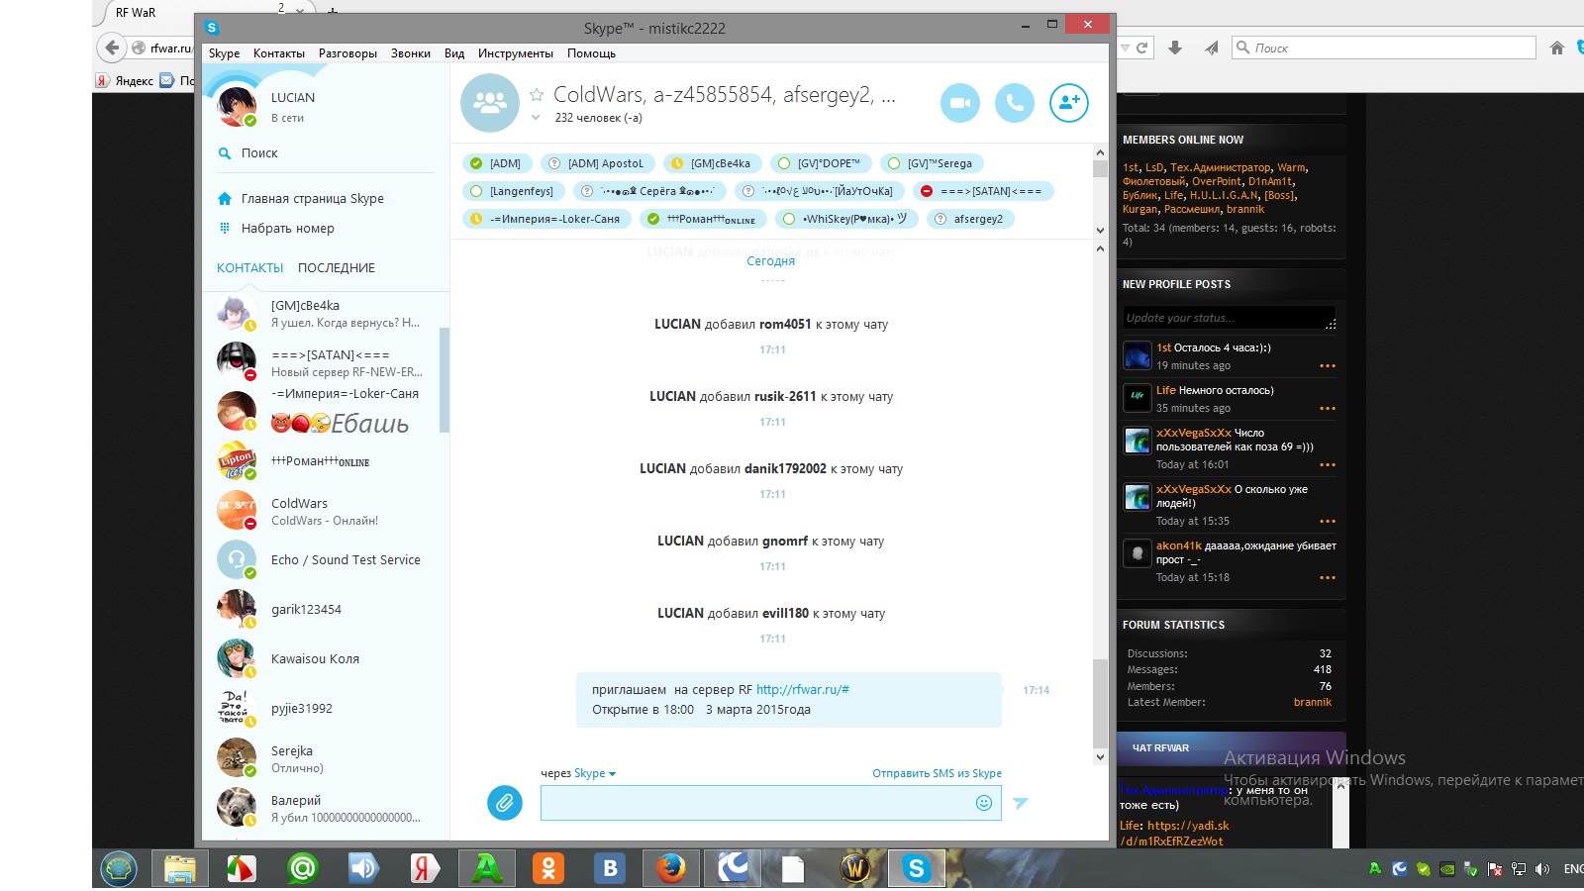The width and height of the screenshot is (1584, 891).
Task: Open options dots for 1st profile post
Action: 1328,366
